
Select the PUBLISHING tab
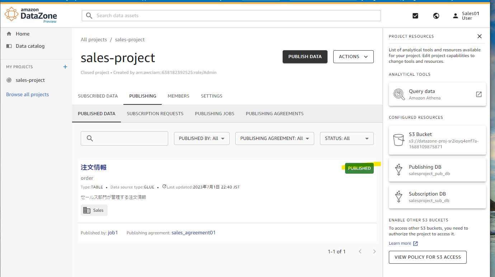(143, 96)
